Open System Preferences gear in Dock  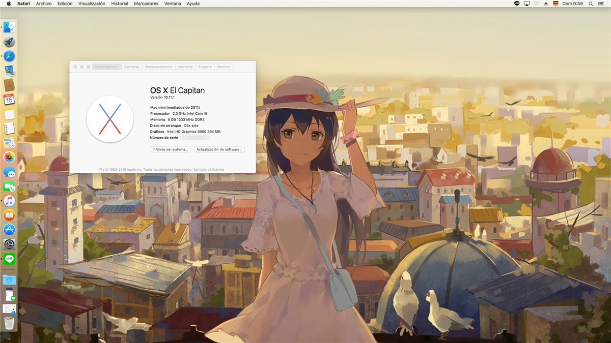coord(9,244)
